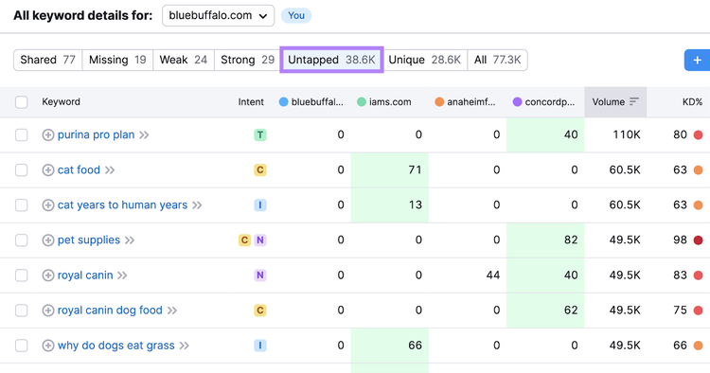
Task: Click the add icon beside pet supplies
Action: (48, 240)
